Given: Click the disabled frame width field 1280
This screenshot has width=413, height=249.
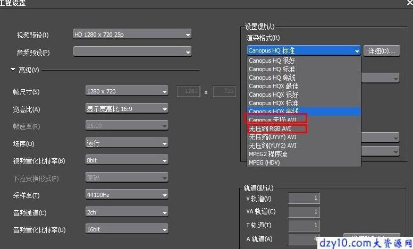Looking at the screenshot, I should click(188, 91).
